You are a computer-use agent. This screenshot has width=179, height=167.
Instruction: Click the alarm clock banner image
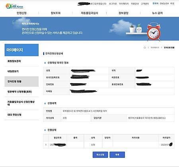154,31
